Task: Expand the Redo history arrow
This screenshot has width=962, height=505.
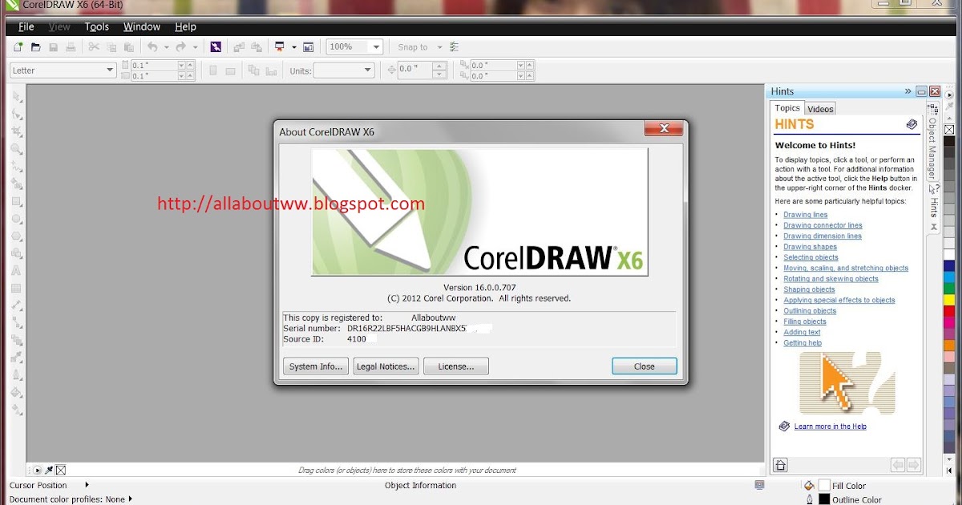Action: click(195, 47)
